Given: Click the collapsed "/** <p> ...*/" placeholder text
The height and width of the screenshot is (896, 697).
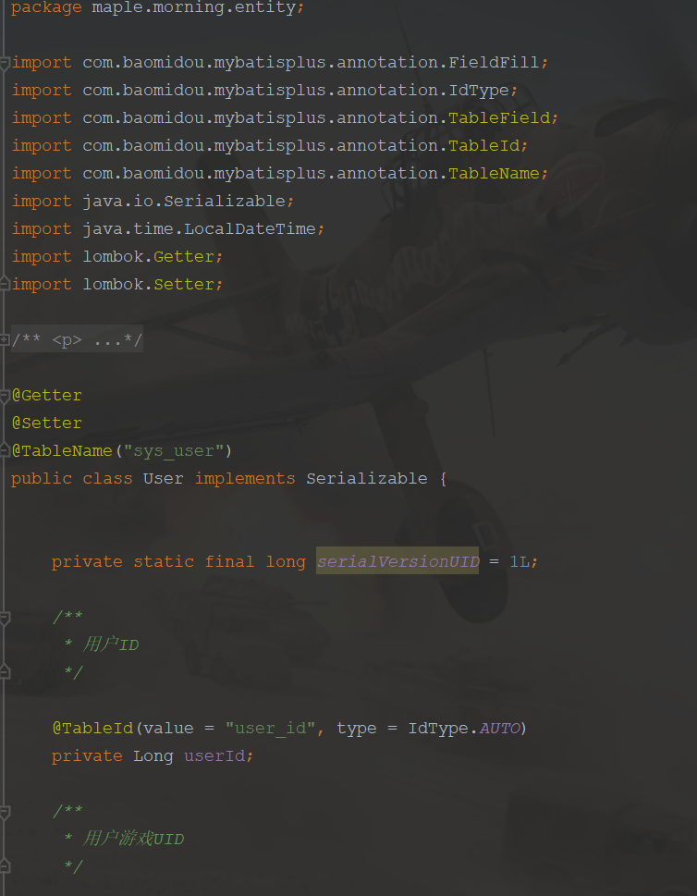Looking at the screenshot, I should click(77, 340).
